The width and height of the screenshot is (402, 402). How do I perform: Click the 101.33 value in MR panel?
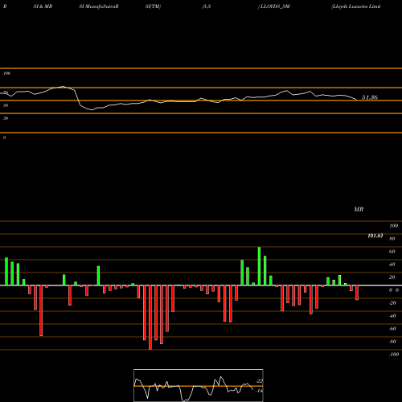(375, 236)
